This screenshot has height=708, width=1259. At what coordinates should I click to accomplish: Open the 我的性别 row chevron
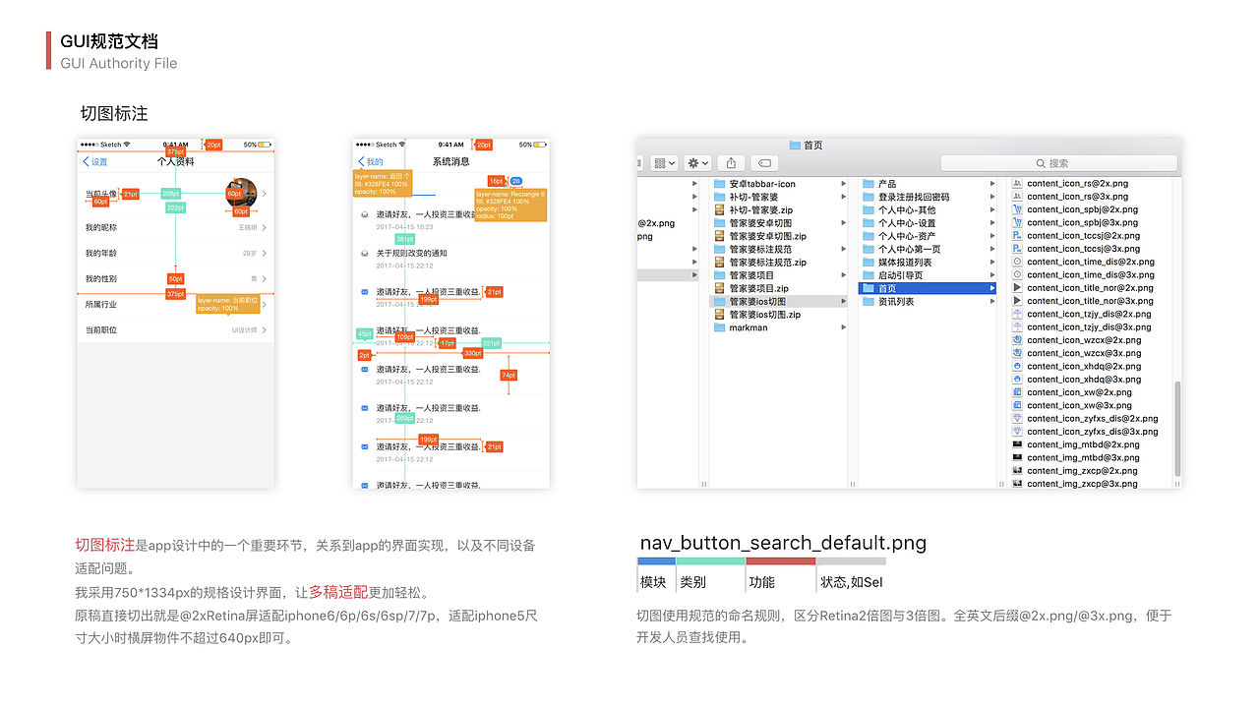click(x=265, y=279)
